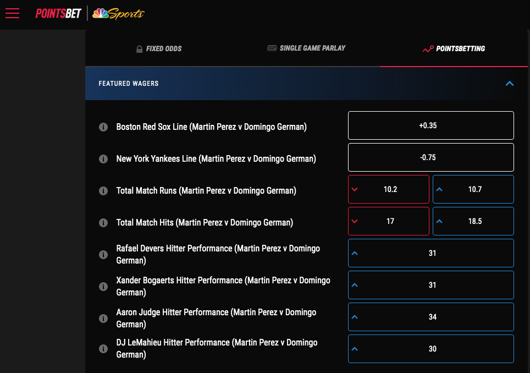Select the PointsBetting tab
530x373 pixels.
(x=454, y=48)
